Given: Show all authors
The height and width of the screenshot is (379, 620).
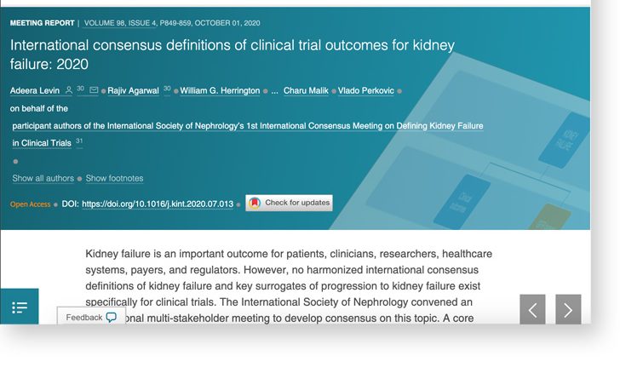Looking at the screenshot, I should (43, 179).
